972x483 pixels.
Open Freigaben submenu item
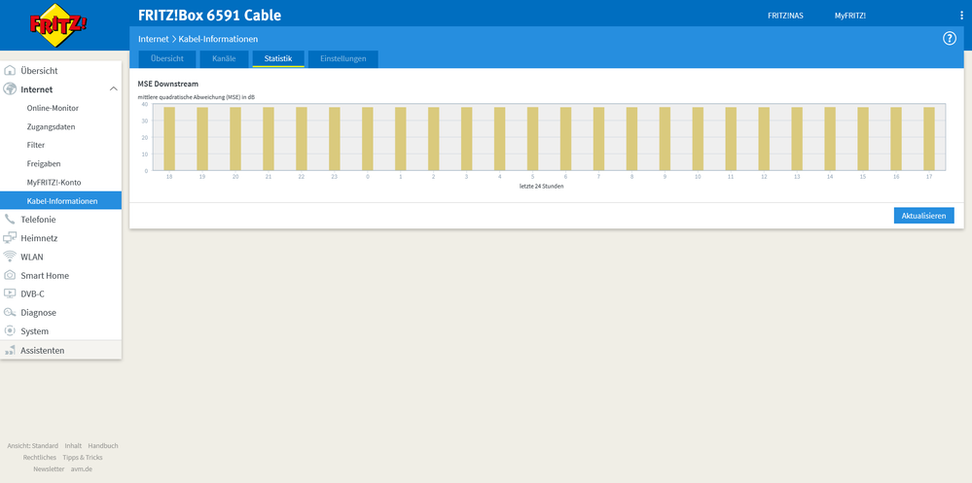click(x=60, y=163)
